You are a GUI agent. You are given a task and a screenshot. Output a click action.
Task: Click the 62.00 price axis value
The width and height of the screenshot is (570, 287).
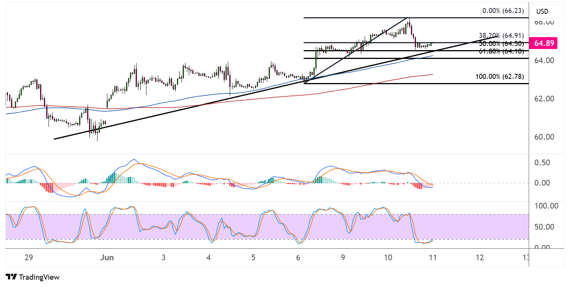click(x=544, y=99)
